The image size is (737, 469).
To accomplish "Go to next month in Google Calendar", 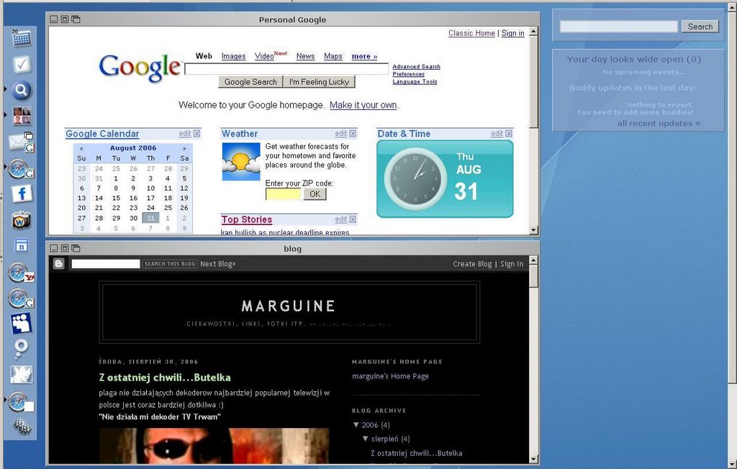I will click(x=184, y=148).
